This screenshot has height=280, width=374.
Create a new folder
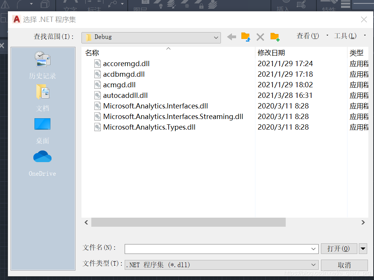coord(275,37)
